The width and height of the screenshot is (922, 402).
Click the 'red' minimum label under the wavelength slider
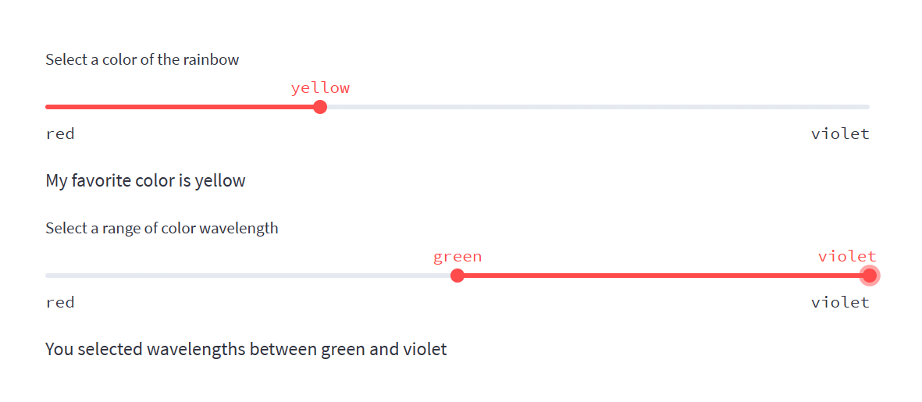pos(60,302)
